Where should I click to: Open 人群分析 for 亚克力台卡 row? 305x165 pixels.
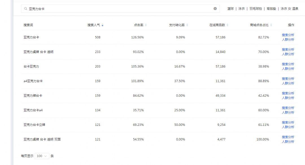click(288, 39)
